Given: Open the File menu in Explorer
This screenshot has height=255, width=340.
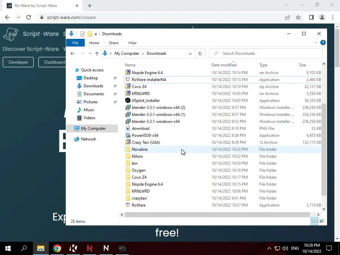Looking at the screenshot, I should click(x=75, y=43).
